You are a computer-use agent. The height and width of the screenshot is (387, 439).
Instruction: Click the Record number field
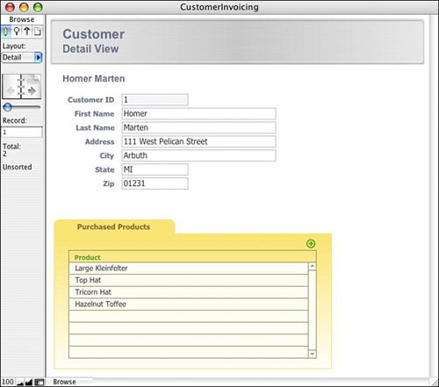pyautogui.click(x=22, y=133)
